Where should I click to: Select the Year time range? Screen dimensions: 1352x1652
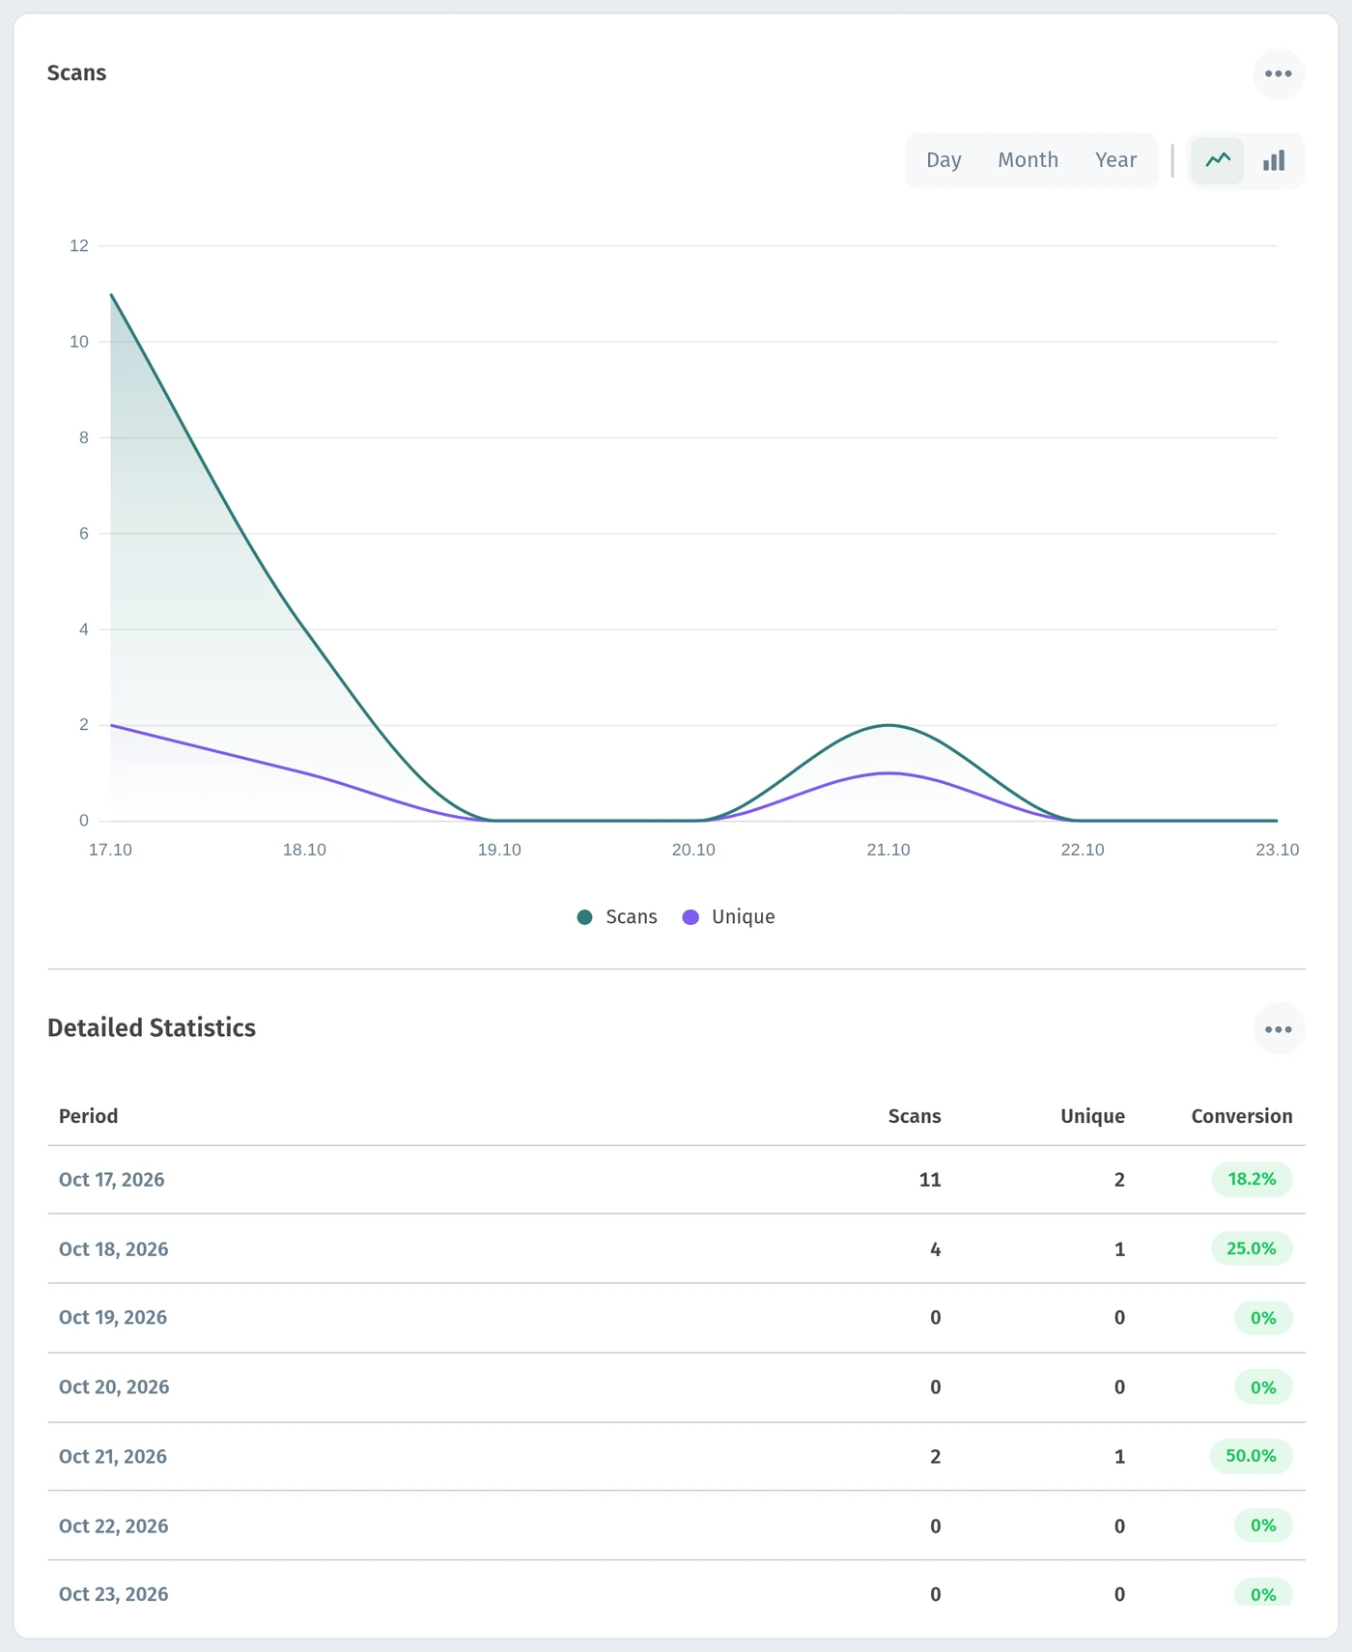pos(1115,160)
